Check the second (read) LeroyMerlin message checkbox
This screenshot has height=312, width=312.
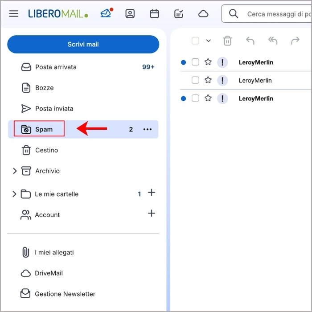point(195,80)
